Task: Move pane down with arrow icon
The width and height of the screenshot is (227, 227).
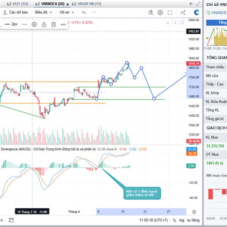Action: point(168,23)
